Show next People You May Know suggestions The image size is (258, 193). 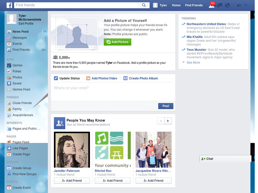coord(168,121)
